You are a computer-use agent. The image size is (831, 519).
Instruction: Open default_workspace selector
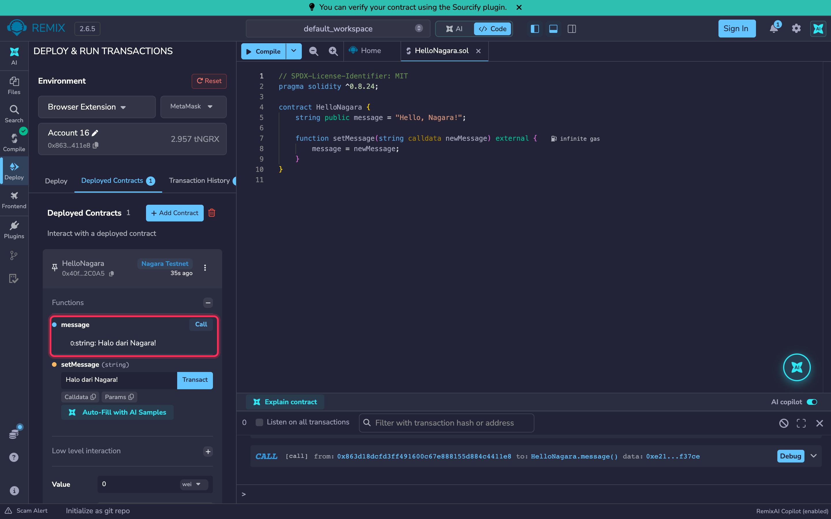pyautogui.click(x=338, y=29)
